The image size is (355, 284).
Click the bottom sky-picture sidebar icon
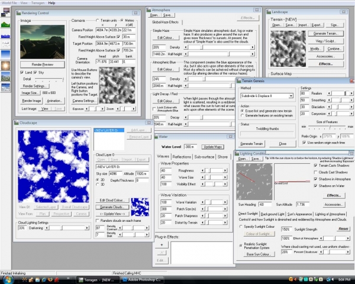[5, 88]
